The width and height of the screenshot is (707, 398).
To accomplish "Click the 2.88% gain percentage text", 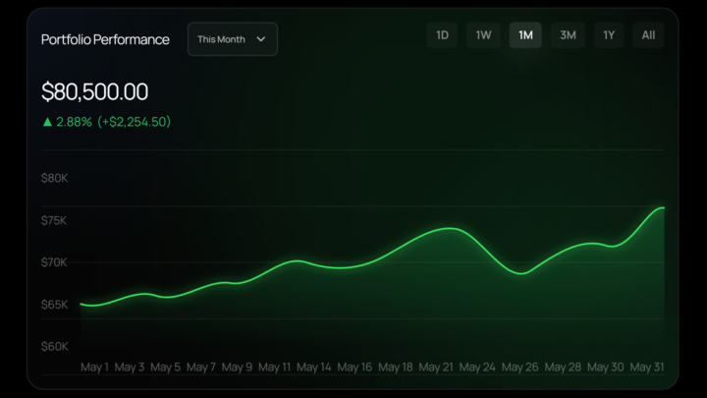I will (x=74, y=122).
